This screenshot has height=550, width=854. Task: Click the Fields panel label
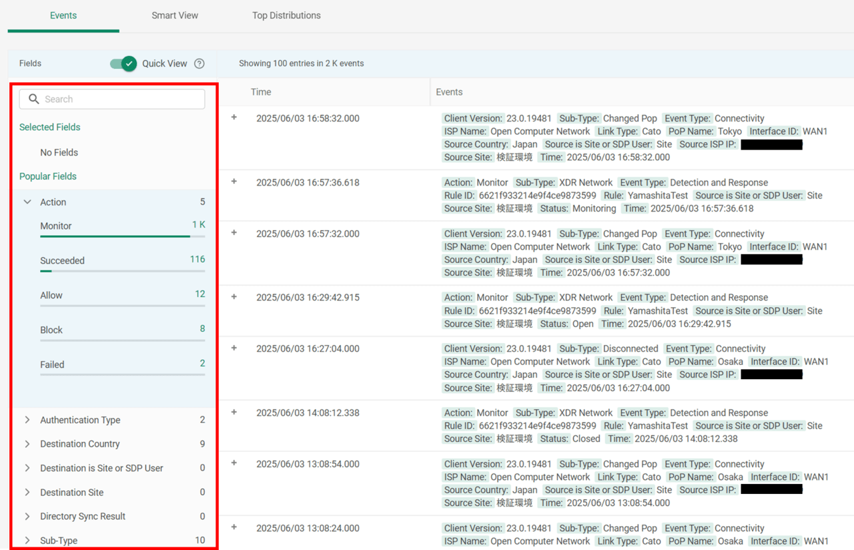[x=30, y=63]
